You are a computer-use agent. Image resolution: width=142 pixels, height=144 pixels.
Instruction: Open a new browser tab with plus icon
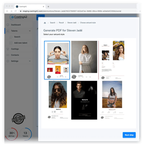tap(48, 7)
